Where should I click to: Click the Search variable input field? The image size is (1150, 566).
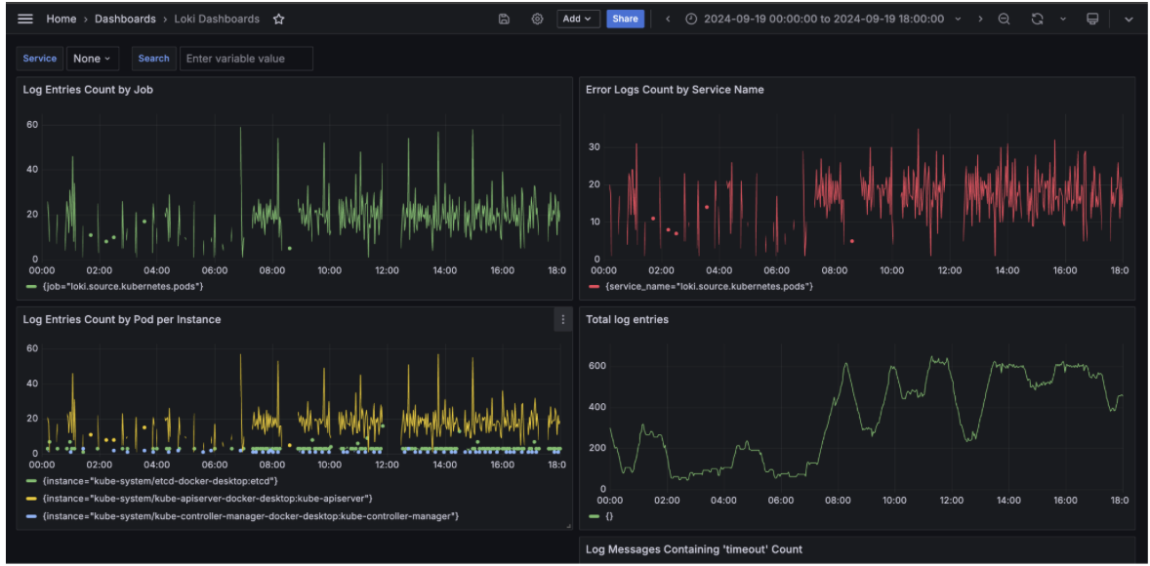pyautogui.click(x=246, y=59)
